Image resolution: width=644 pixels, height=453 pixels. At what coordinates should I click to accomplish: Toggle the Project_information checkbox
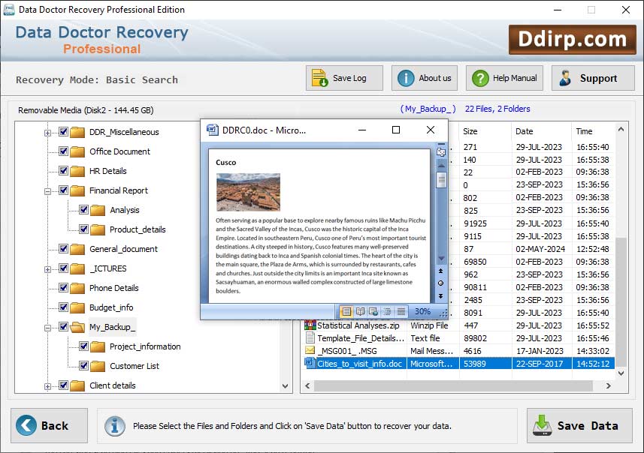pyautogui.click(x=83, y=346)
